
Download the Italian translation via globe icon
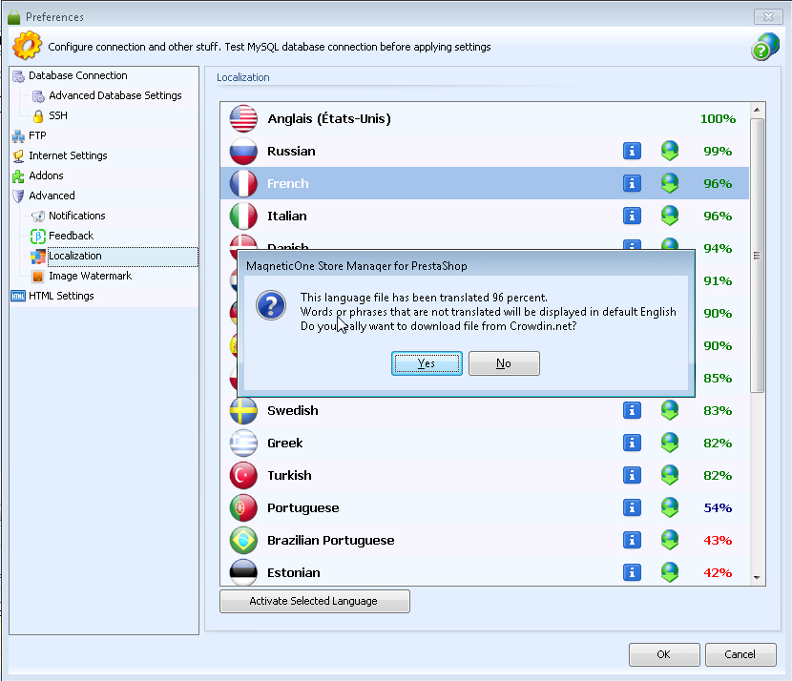[x=670, y=216]
